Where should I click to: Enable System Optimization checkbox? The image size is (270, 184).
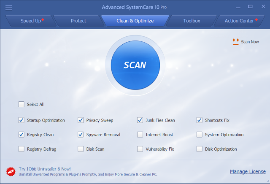point(200,135)
